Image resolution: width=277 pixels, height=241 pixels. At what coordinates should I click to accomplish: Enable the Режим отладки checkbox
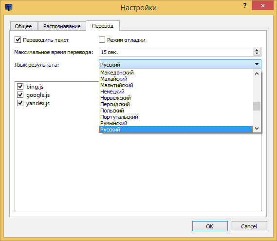pyautogui.click(x=102, y=40)
